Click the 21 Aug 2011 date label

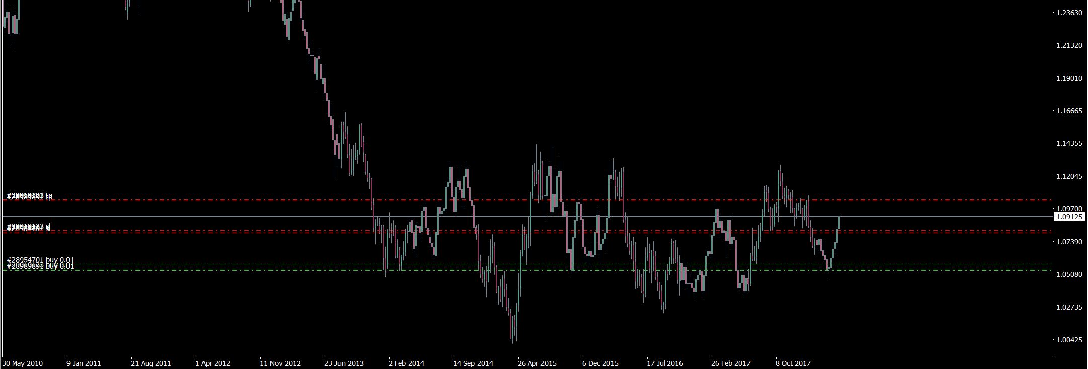point(151,363)
